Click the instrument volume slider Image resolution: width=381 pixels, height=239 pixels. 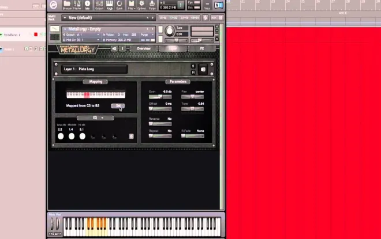[202, 40]
